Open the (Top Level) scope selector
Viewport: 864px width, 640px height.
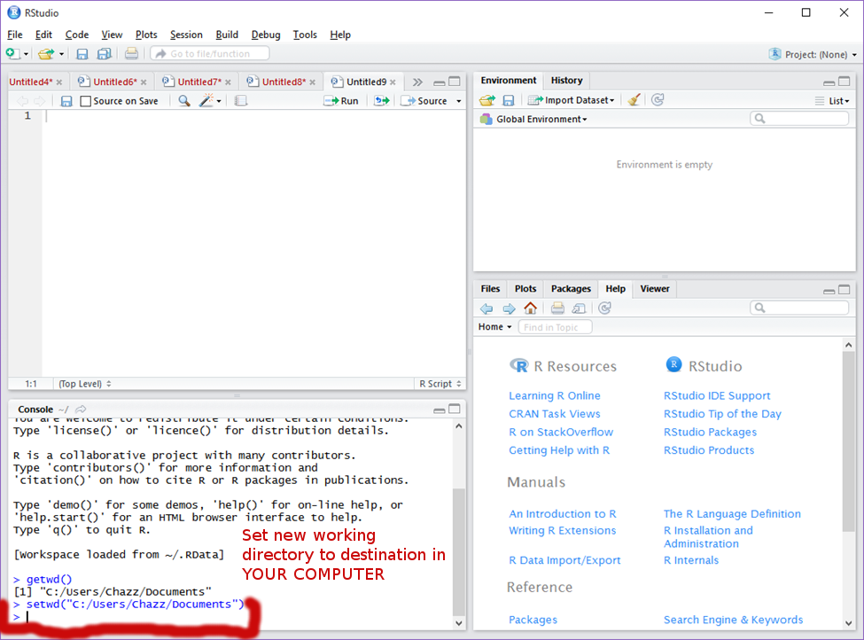[85, 384]
